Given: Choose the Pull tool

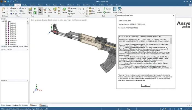Looking at the screenshot, I should (45, 10).
